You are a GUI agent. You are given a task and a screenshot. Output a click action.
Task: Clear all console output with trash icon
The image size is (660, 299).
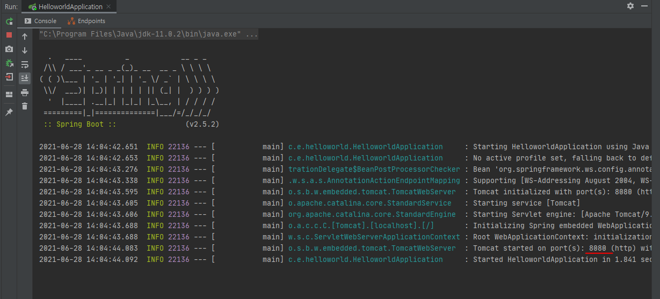[x=25, y=106]
